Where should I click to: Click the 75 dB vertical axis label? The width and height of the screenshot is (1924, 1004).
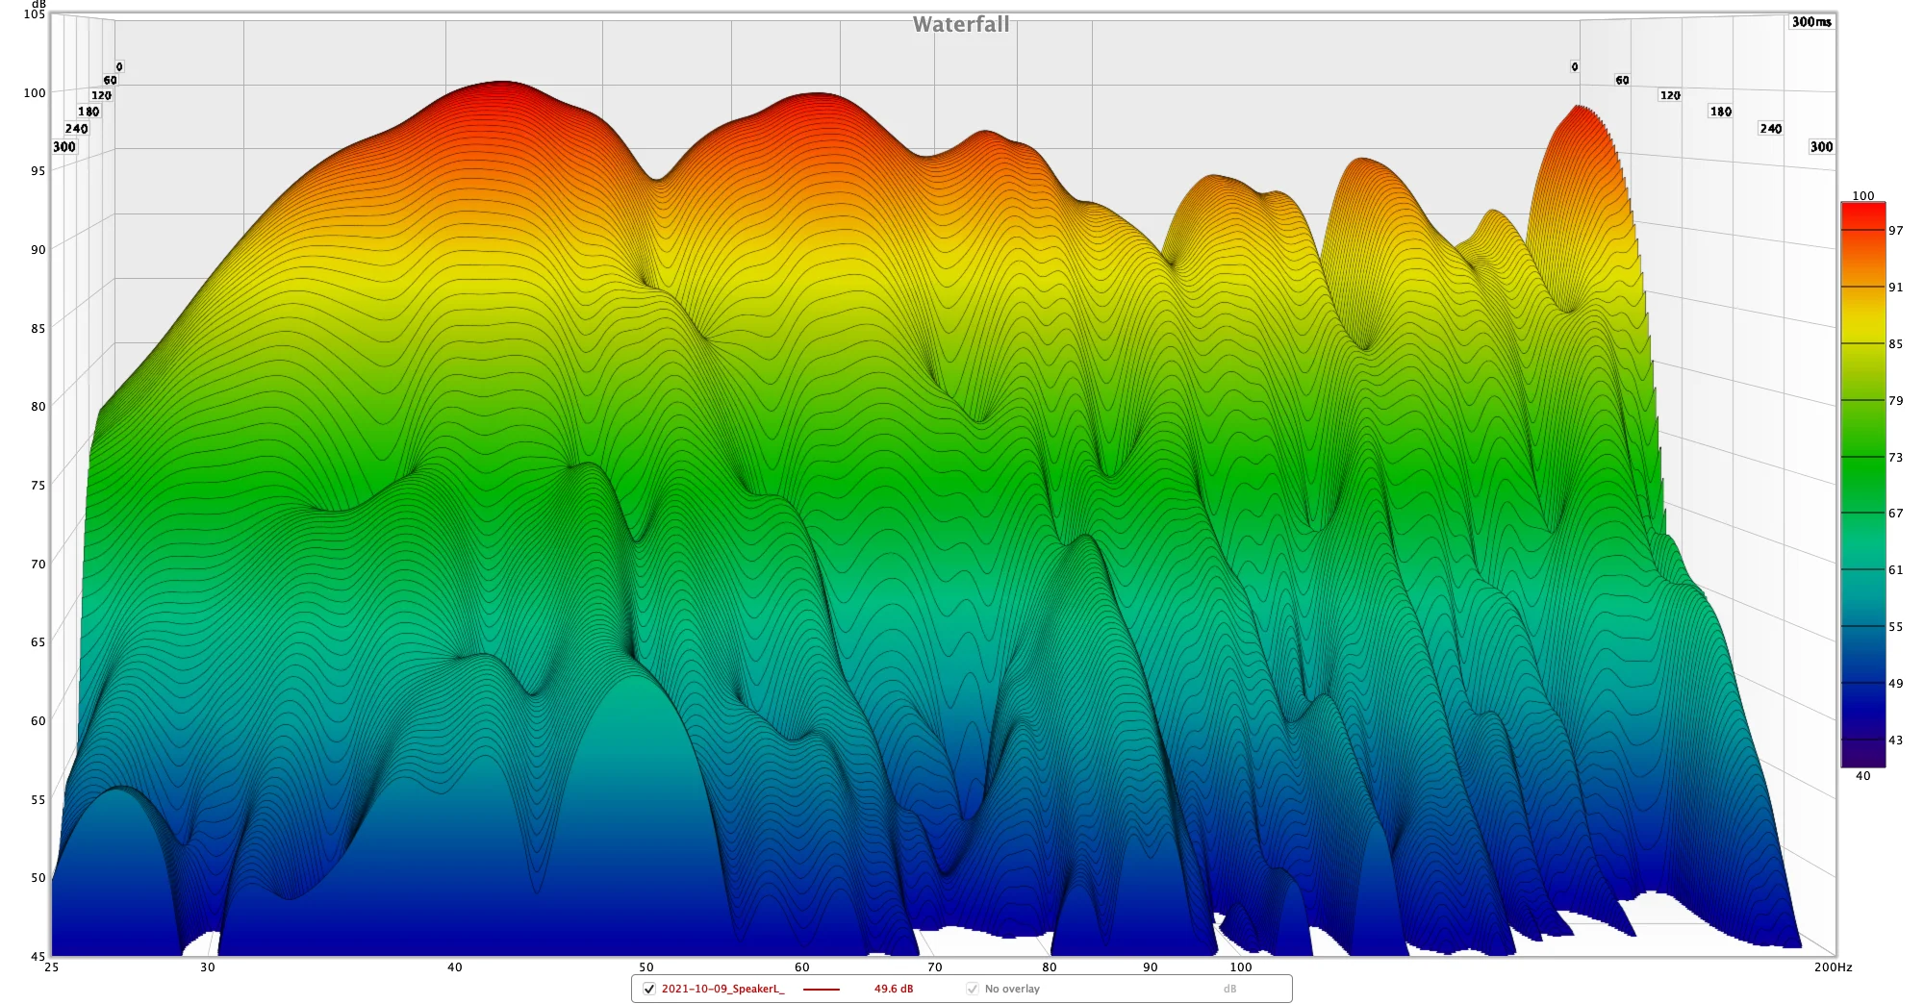[38, 485]
